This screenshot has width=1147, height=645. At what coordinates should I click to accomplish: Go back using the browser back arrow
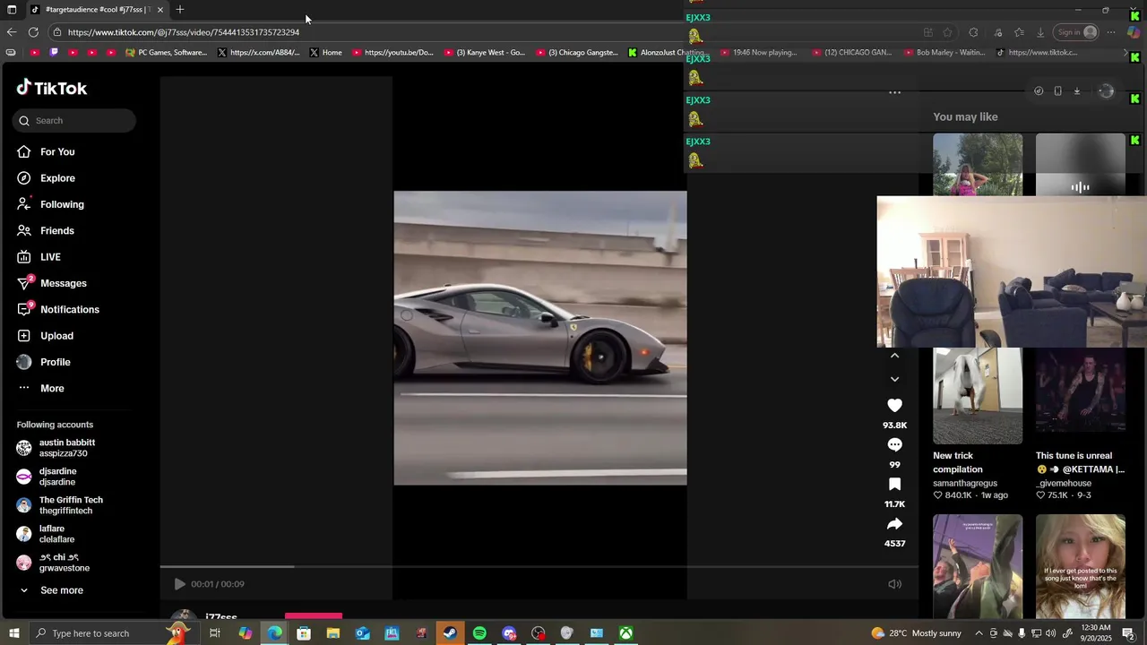point(12,32)
